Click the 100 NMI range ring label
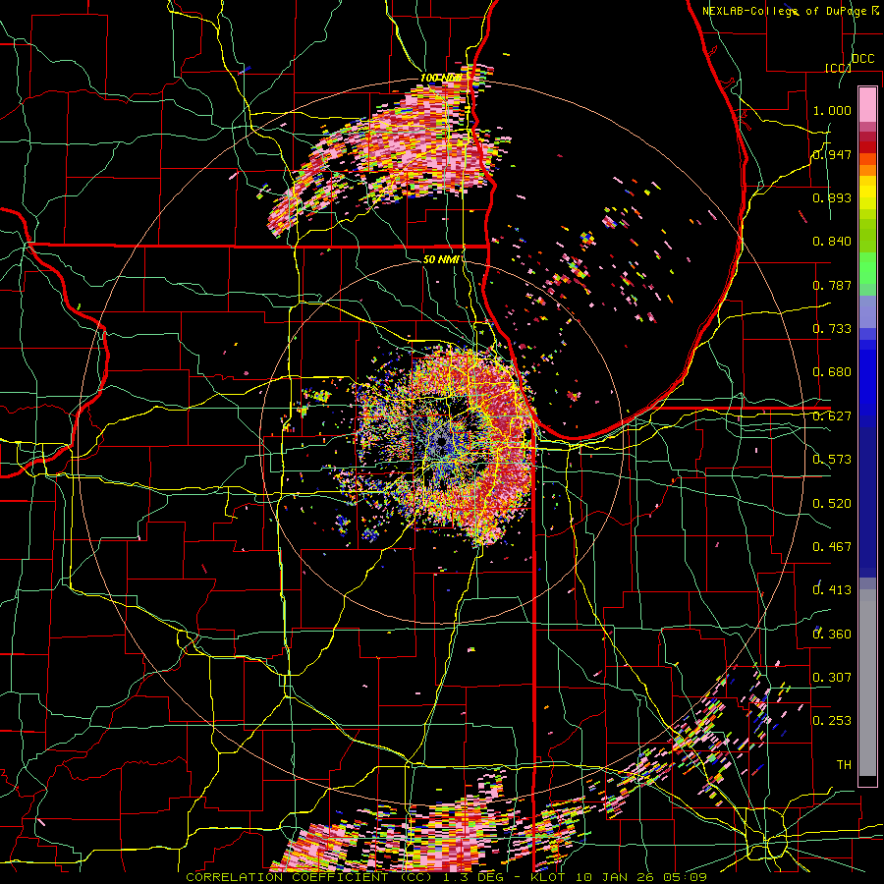 pos(441,78)
